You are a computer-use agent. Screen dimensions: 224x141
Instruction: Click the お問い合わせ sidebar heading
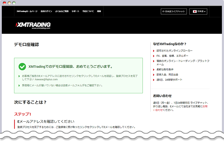tap(162, 96)
